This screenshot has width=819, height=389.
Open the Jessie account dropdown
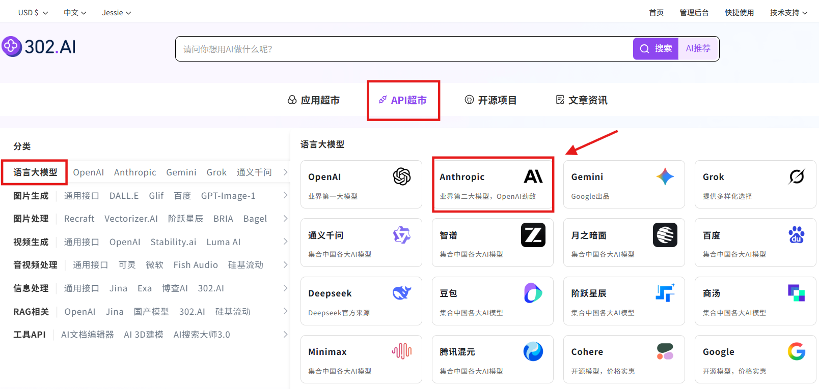[x=117, y=13]
